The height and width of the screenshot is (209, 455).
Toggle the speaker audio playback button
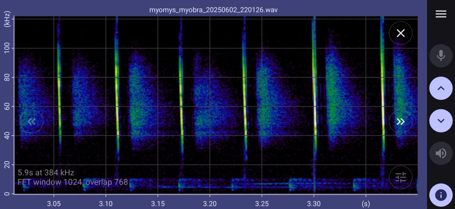click(x=440, y=153)
